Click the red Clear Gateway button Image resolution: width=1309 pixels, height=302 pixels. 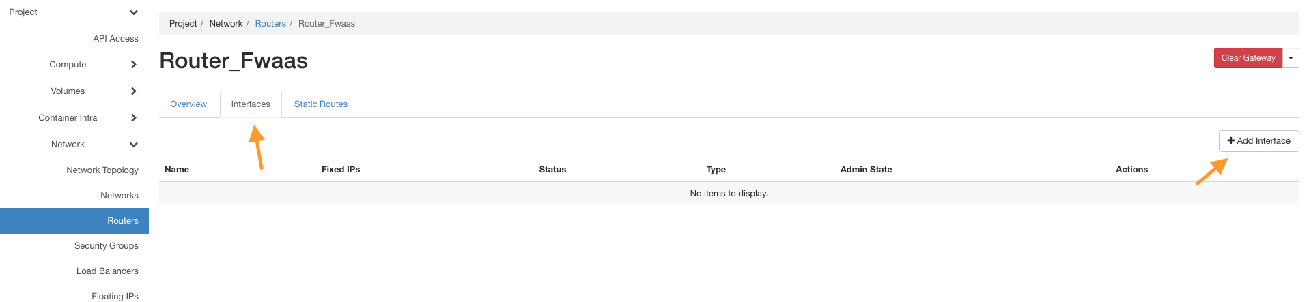pyautogui.click(x=1248, y=58)
